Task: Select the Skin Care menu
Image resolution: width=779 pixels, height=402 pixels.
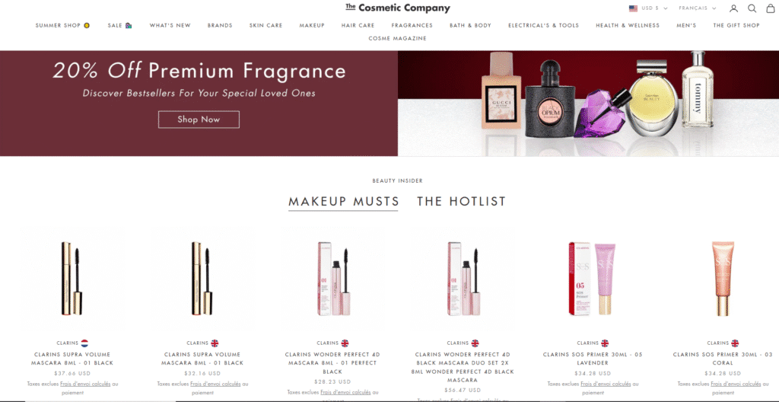Action: (265, 25)
